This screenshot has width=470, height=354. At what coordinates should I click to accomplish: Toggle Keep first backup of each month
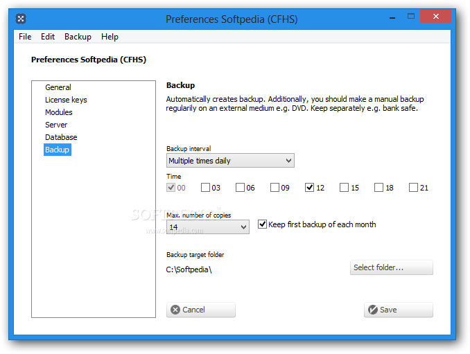tap(262, 224)
